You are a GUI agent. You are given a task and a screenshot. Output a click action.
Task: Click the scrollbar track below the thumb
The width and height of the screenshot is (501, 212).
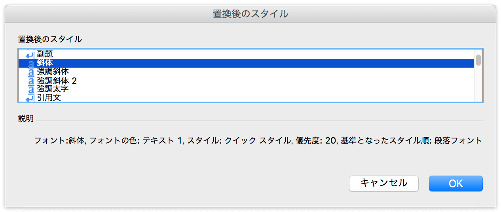point(478,84)
